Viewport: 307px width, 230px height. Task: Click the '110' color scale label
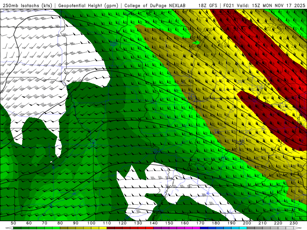coord(107,223)
